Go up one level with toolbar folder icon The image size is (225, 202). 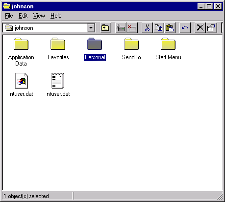tap(105, 28)
